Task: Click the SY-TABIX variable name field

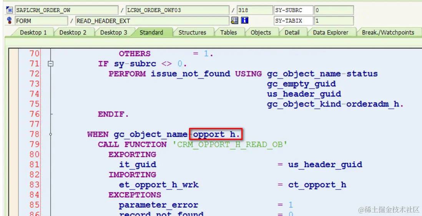Action: tap(293, 21)
